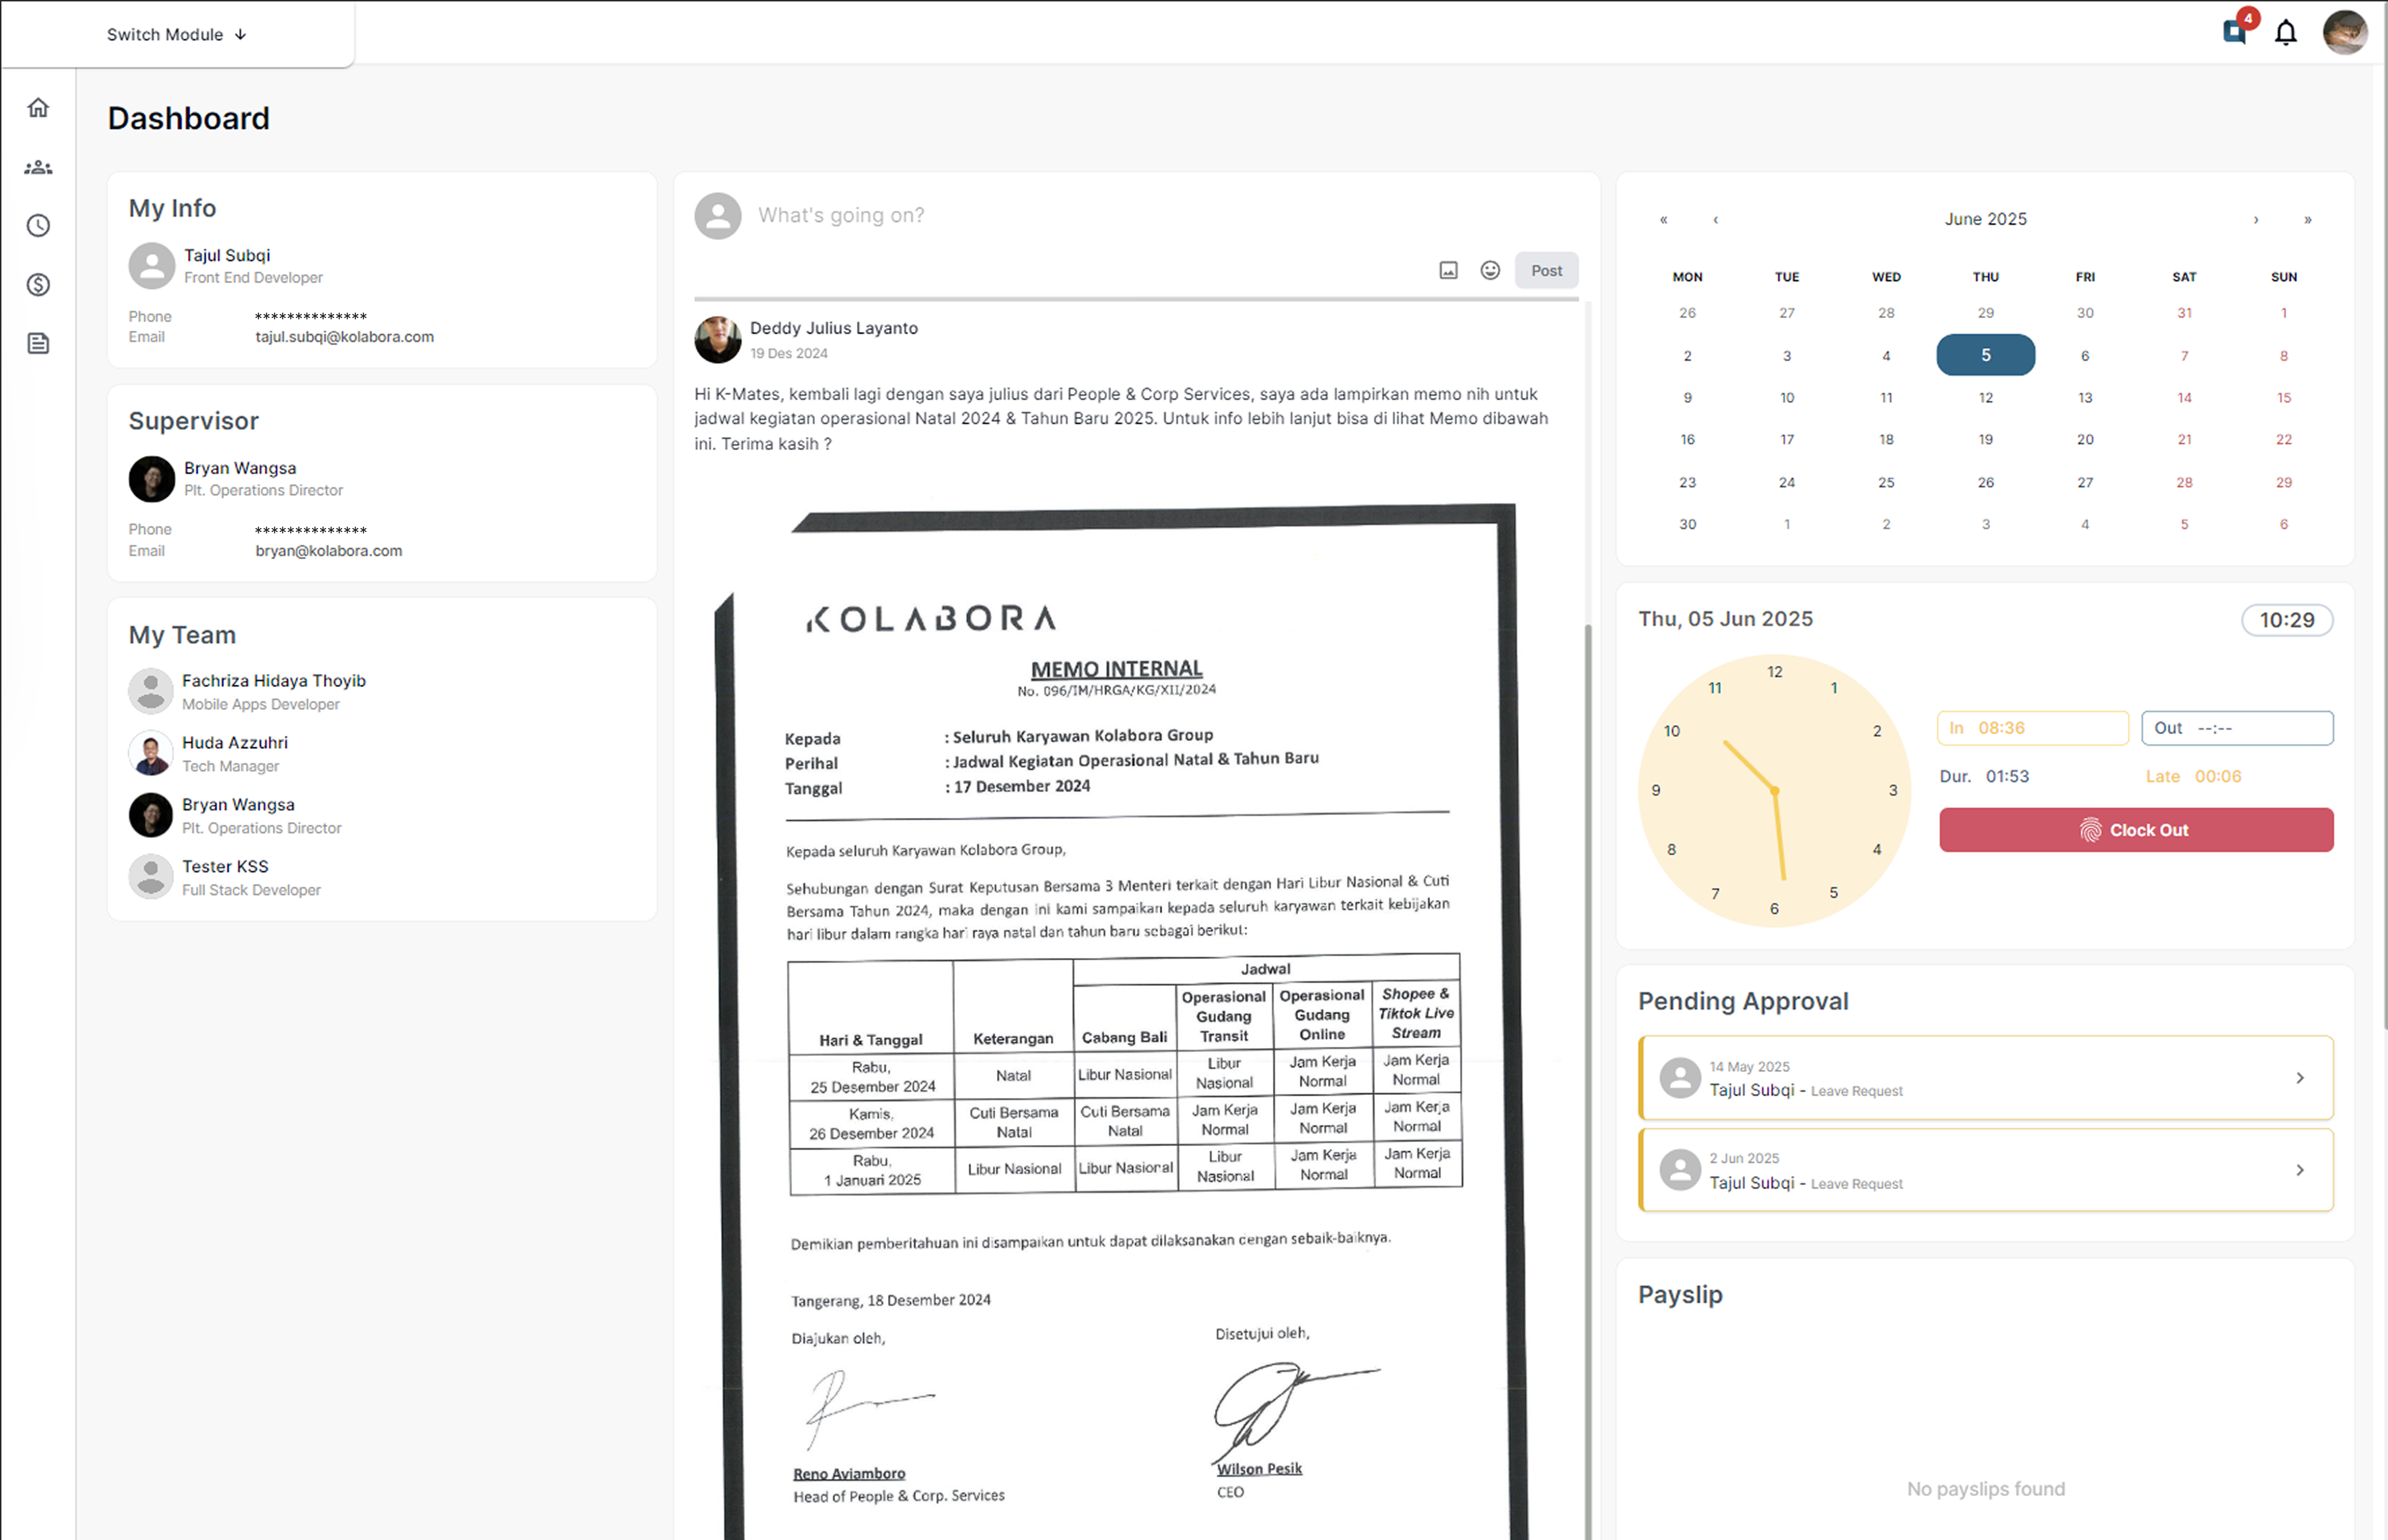This screenshot has width=2388, height=1540.
Task: Open the Documents sidebar icon
Action: pos(38,344)
